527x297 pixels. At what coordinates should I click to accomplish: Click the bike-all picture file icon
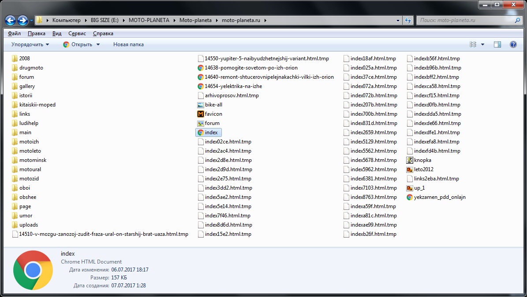201,105
